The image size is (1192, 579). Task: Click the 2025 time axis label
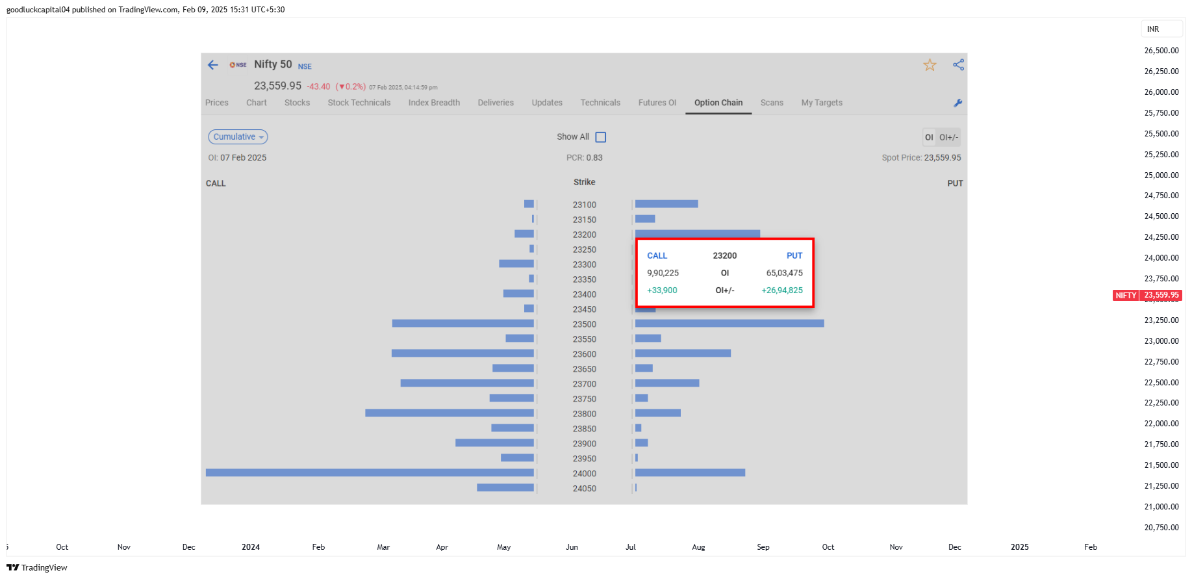[x=1019, y=547]
